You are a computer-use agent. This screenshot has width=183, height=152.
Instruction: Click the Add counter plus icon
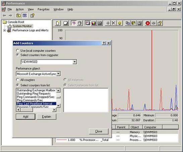tap(108, 23)
